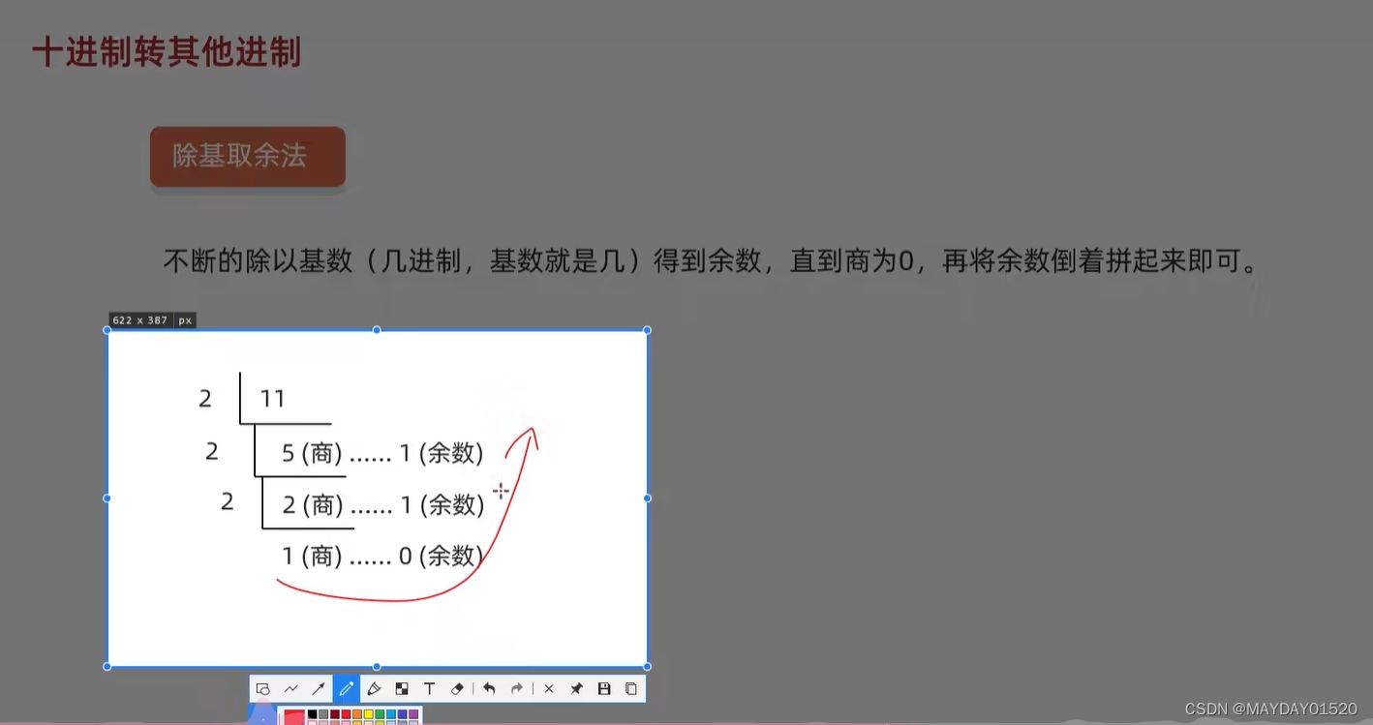Select the marker highlighter tool
Screen dimensions: 1373x725
click(x=374, y=689)
